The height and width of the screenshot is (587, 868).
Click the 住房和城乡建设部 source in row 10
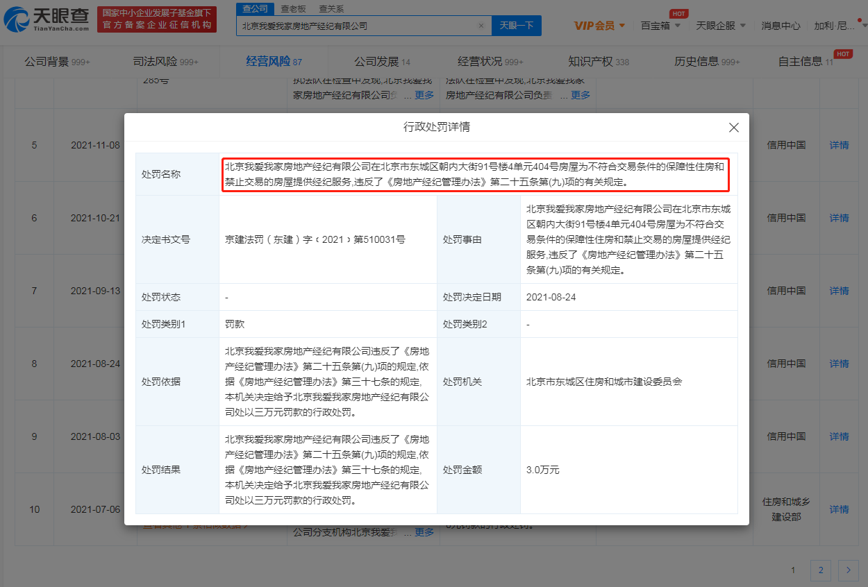786,509
